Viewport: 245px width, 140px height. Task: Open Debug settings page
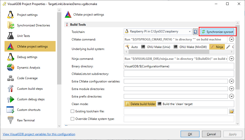pos(30,57)
